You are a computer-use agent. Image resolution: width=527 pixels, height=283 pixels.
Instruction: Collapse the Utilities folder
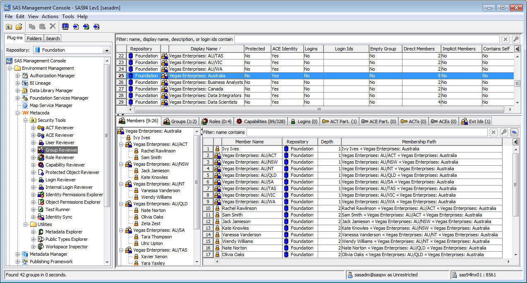pos(26,224)
